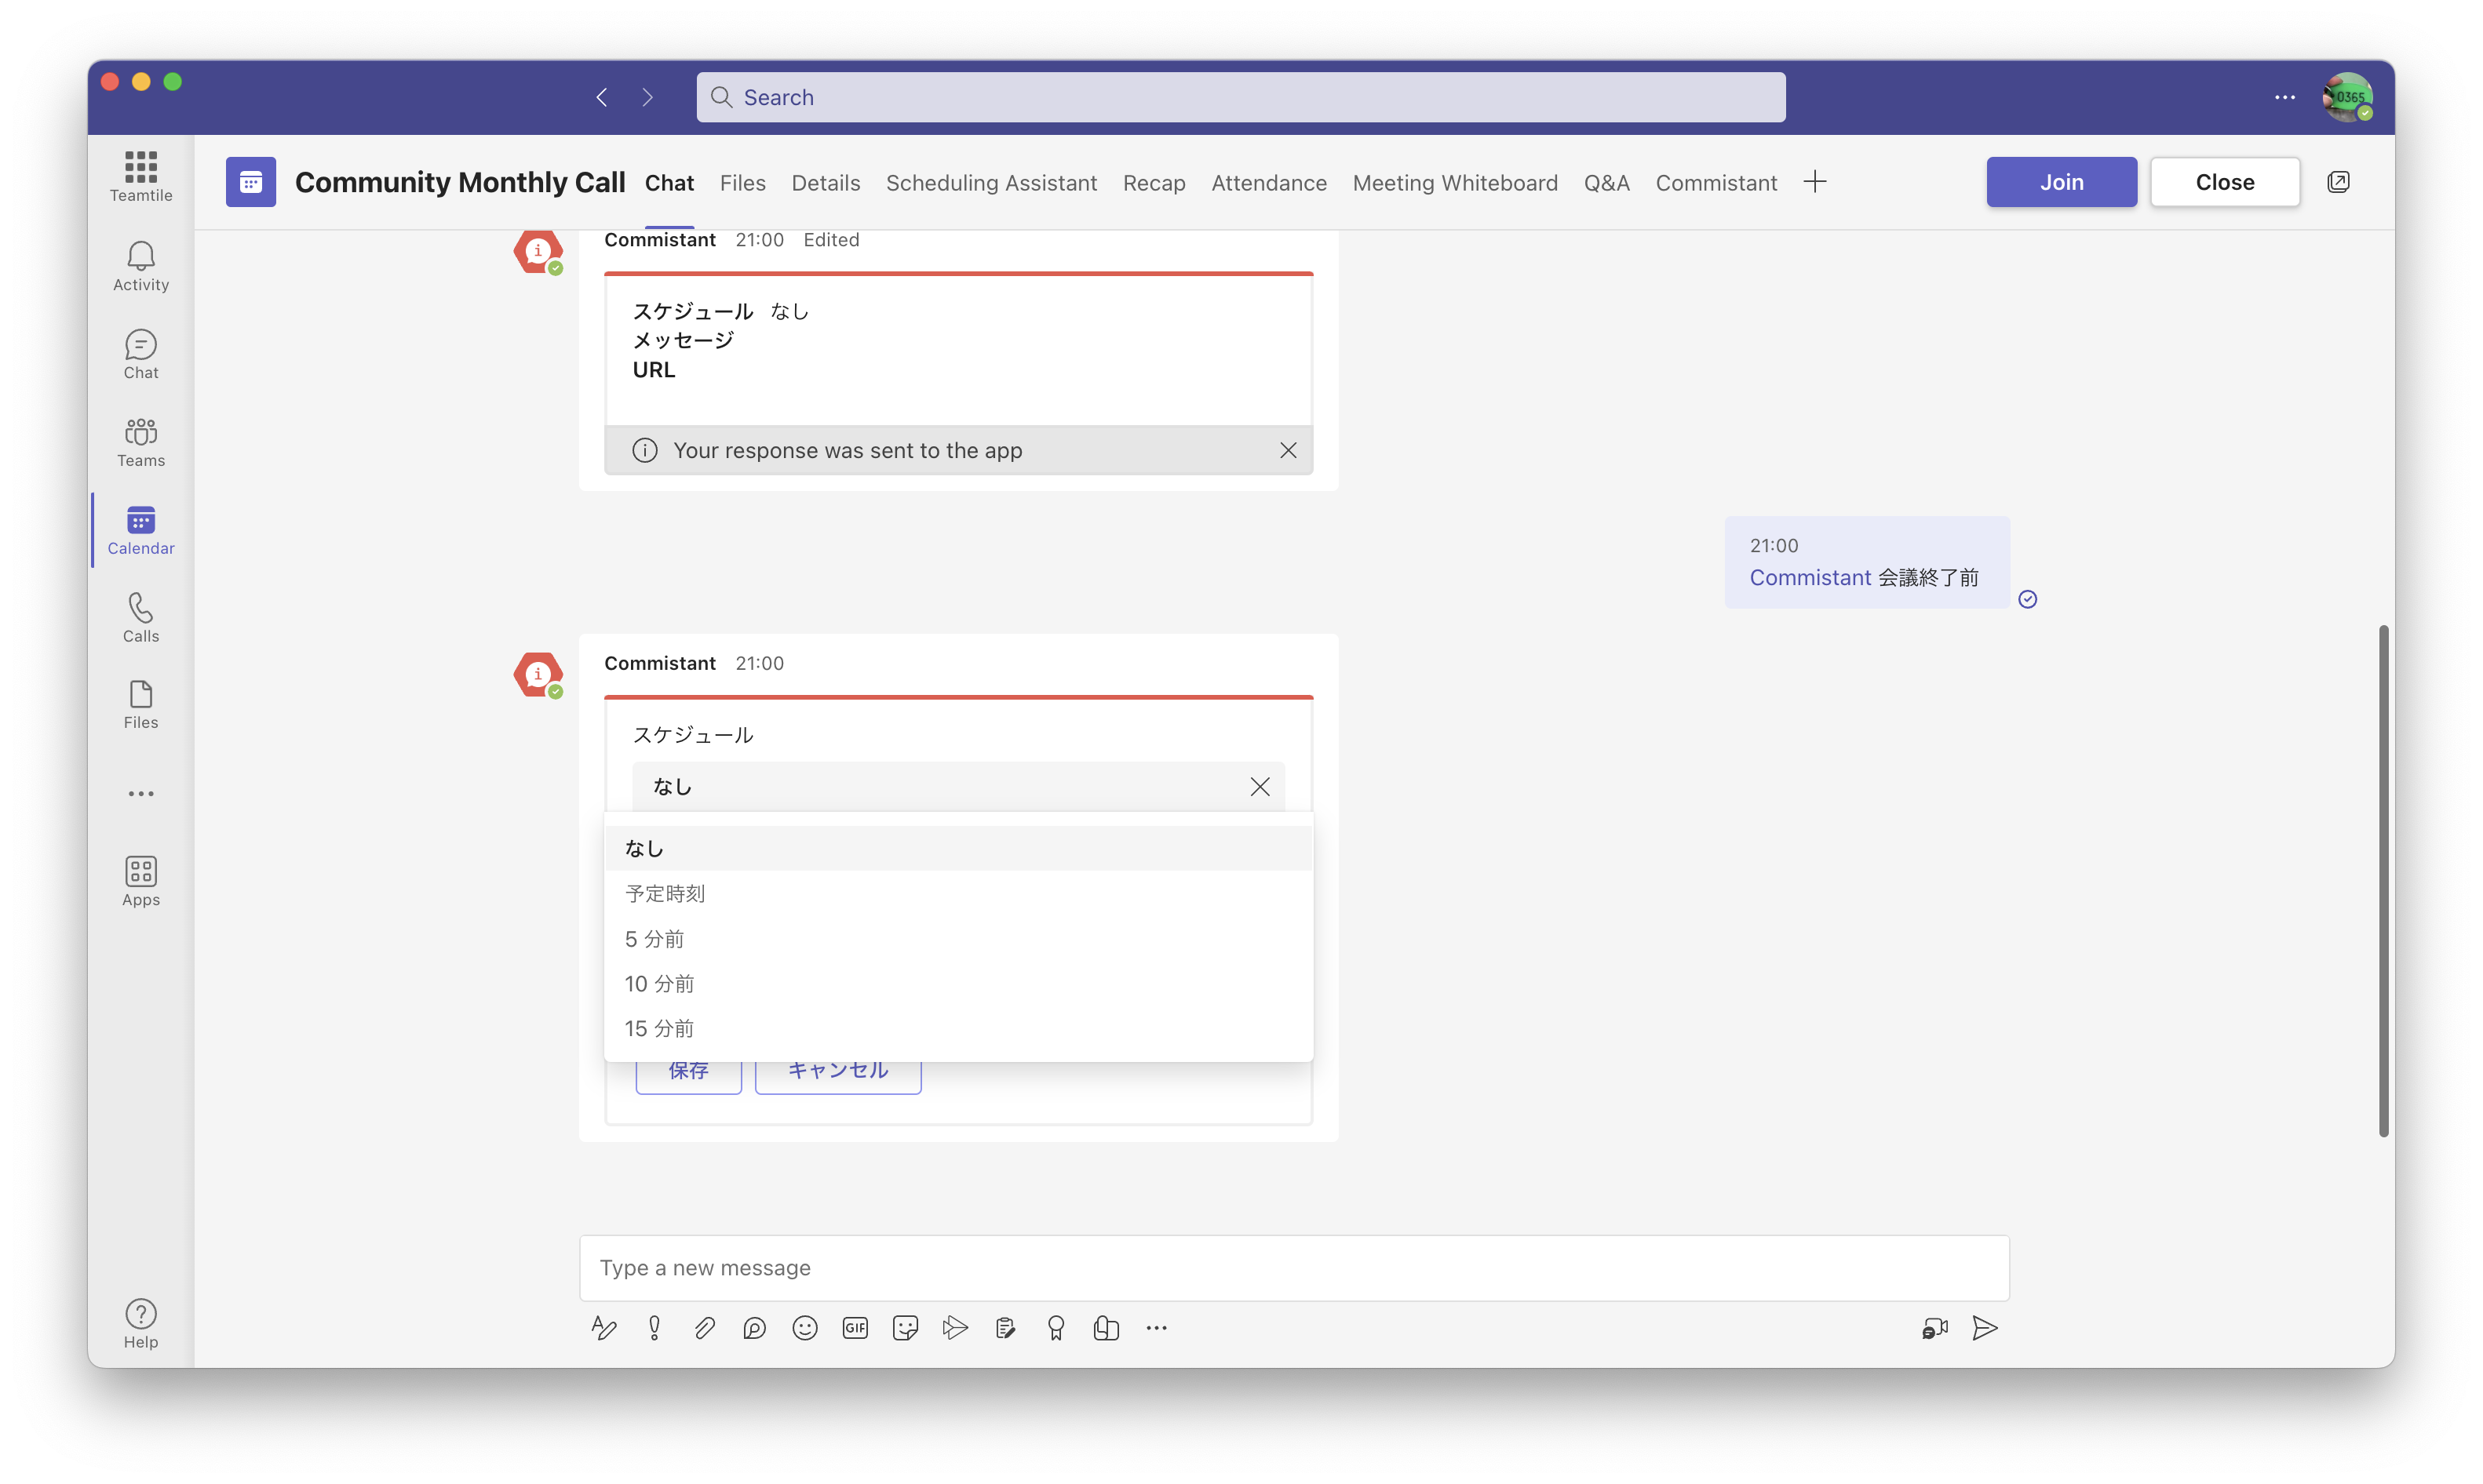
Task: Set delivery options with exclamation icon
Action: 654,1328
